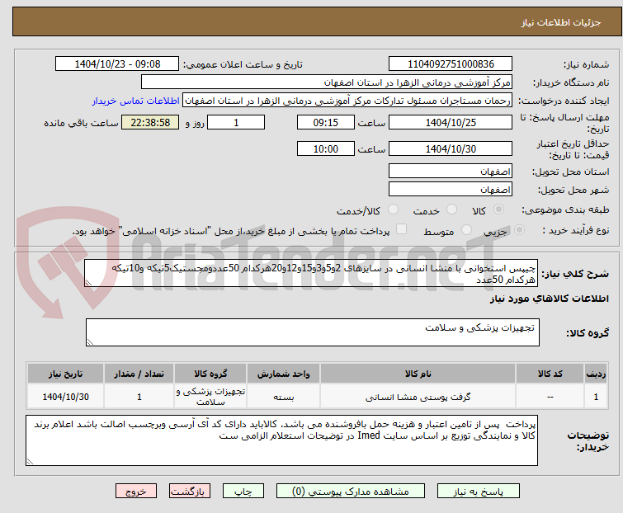Image resolution: width=623 pixels, height=513 pixels.
Task: Click the price validity date 1404/10/30 field
Action: [x=451, y=148]
